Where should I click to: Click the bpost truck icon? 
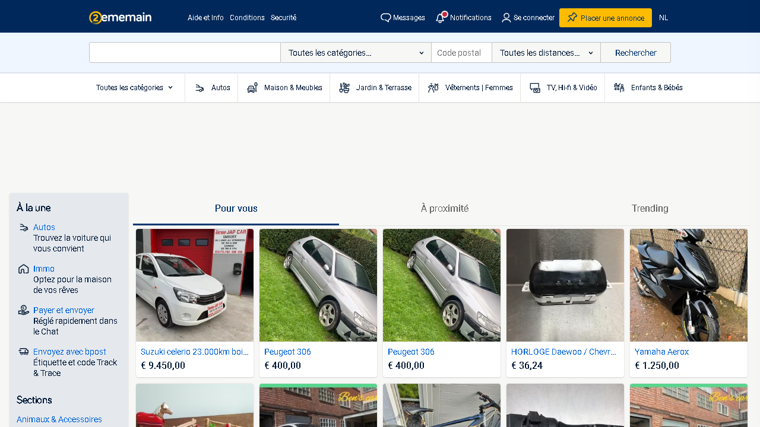[24, 352]
